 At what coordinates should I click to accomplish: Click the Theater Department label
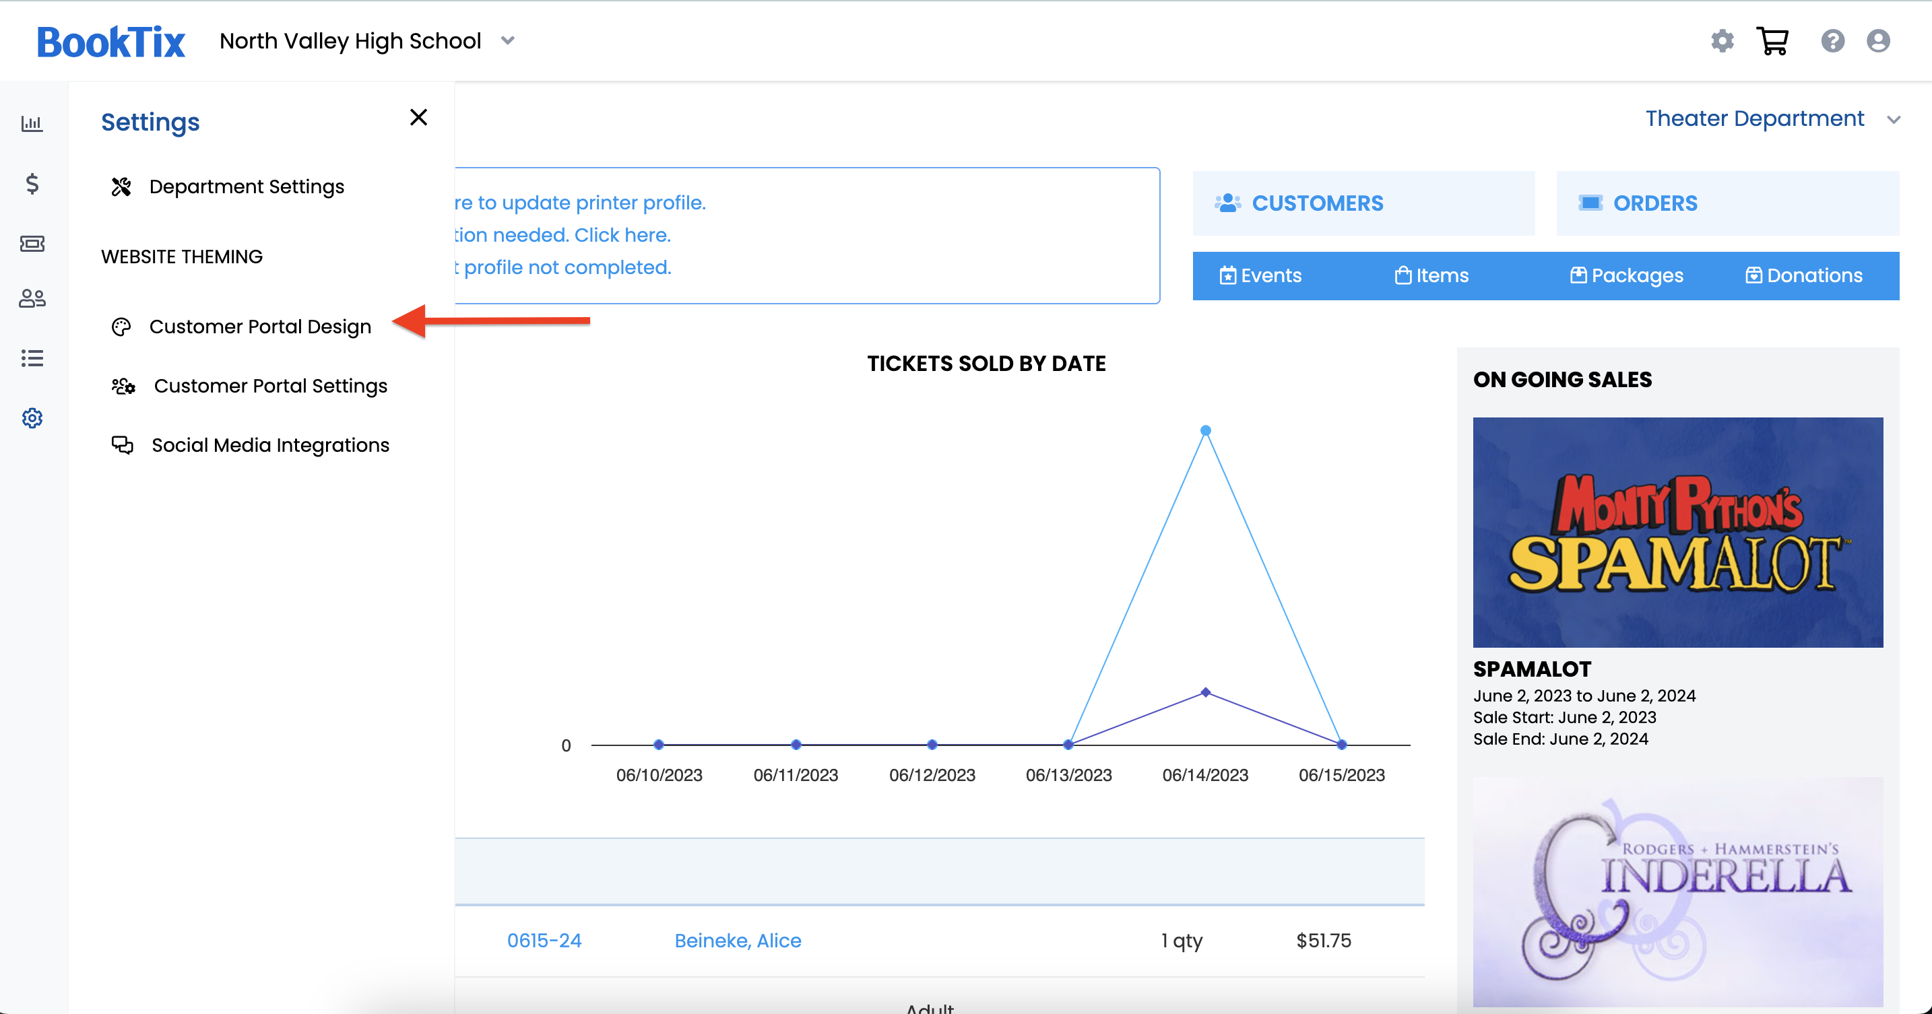coord(1755,119)
